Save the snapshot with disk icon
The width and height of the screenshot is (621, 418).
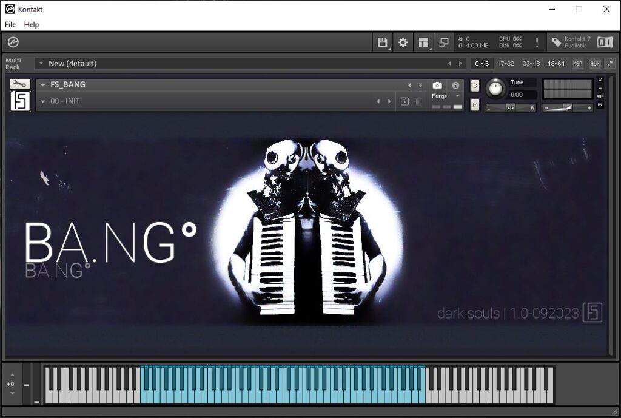coord(404,101)
